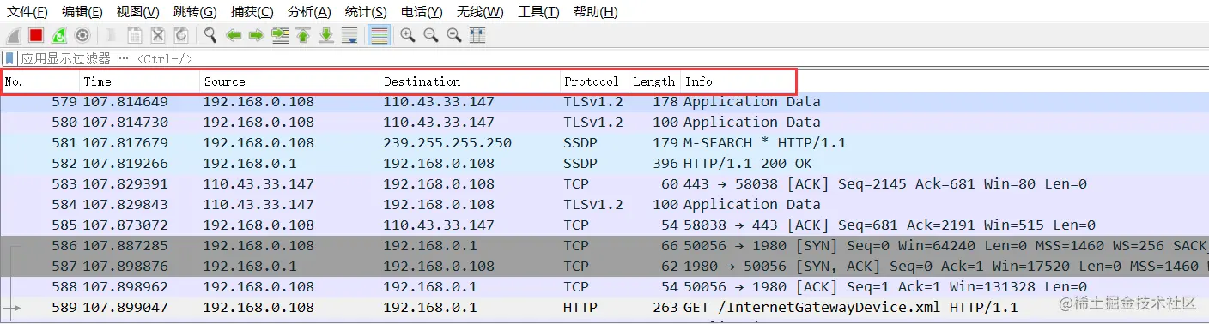Click the go to specified packet icon
Screen dimensions: 1209x324
[x=280, y=35]
